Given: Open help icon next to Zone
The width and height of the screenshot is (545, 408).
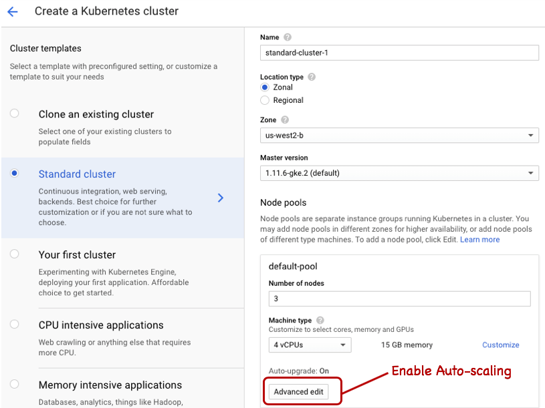Looking at the screenshot, I should click(x=285, y=120).
